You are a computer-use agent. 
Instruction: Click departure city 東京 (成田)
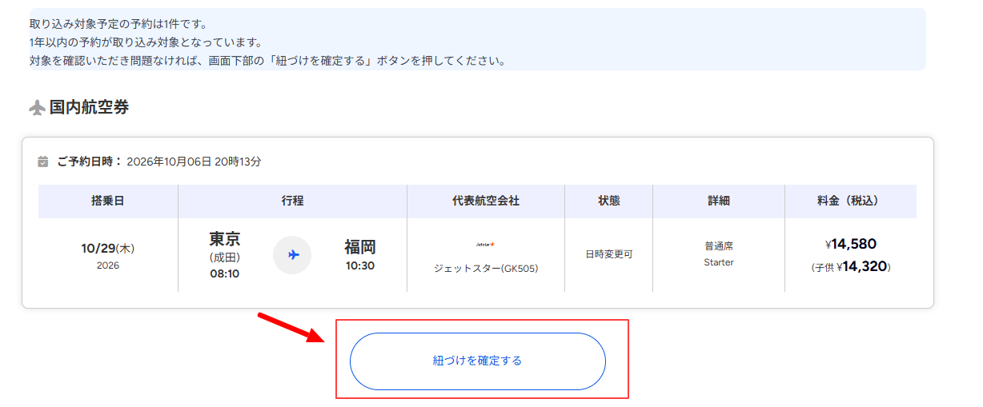click(x=225, y=247)
